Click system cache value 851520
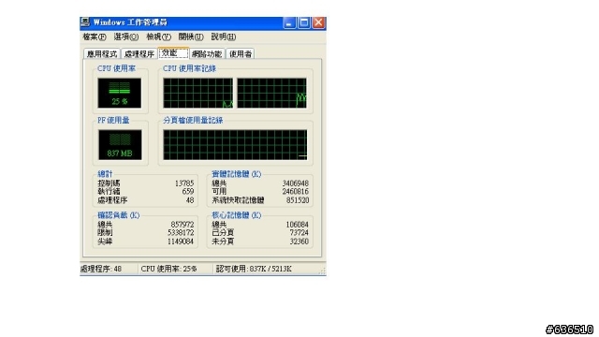 click(298, 200)
